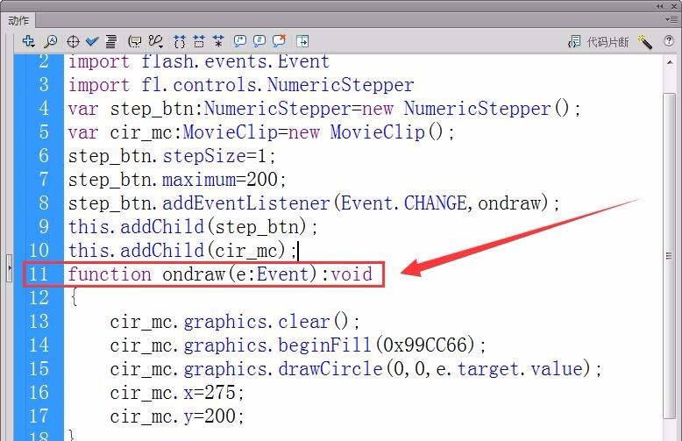Click 'var step_btn:NumericStepper' declaration line
This screenshot has height=441, width=682.
[x=324, y=109]
